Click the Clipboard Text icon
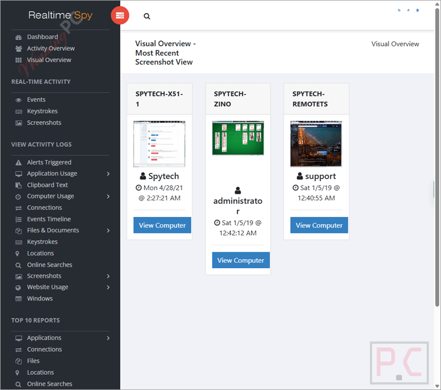Image resolution: width=441 pixels, height=390 pixels. click(19, 185)
